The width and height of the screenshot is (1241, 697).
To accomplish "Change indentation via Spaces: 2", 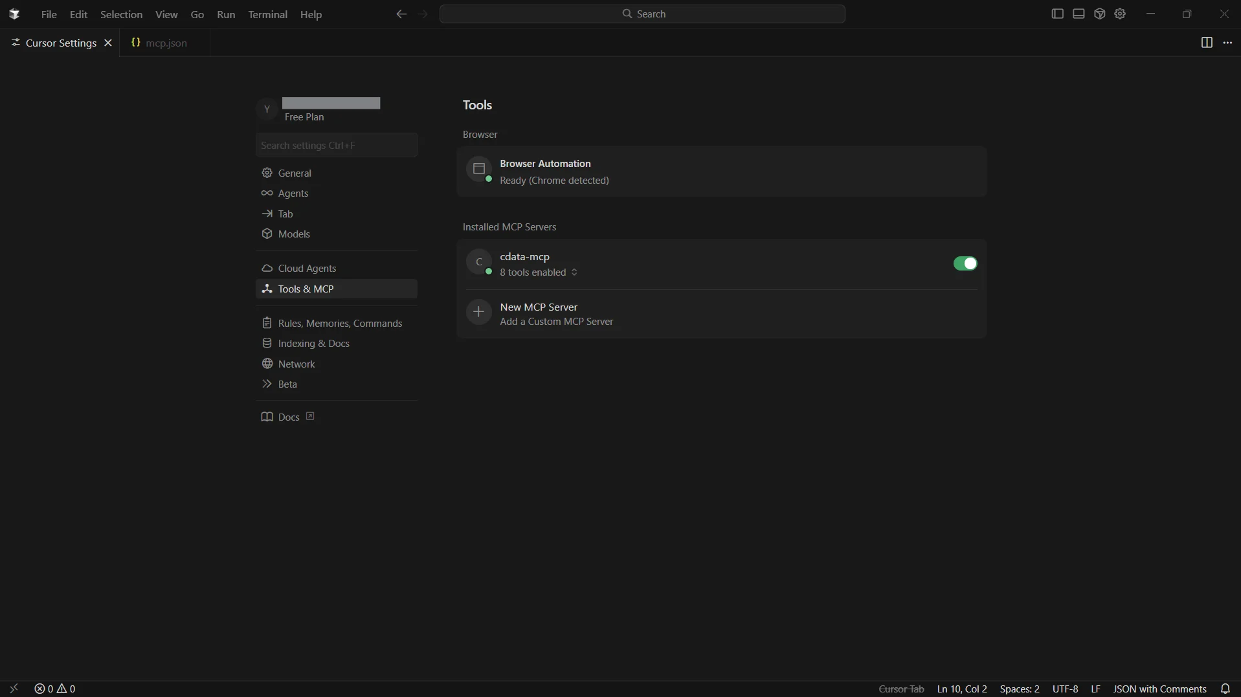I will pyautogui.click(x=1019, y=689).
